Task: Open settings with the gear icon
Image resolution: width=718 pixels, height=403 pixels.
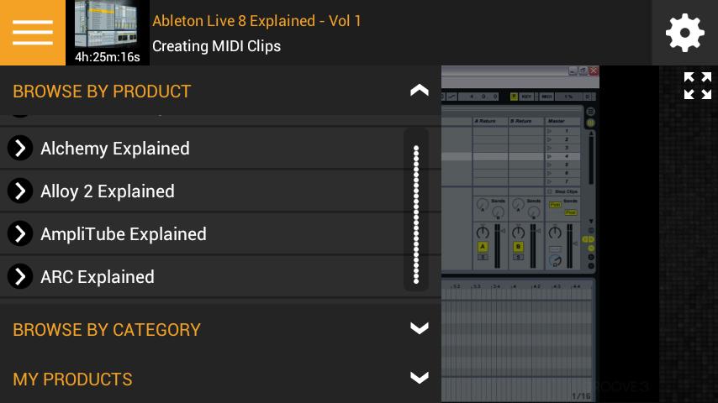Action: pyautogui.click(x=684, y=33)
